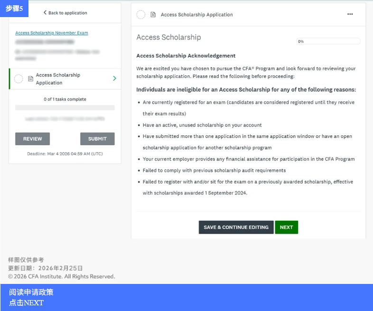
Task: Click the Access Scholarship Application header title
Action: click(x=196, y=15)
